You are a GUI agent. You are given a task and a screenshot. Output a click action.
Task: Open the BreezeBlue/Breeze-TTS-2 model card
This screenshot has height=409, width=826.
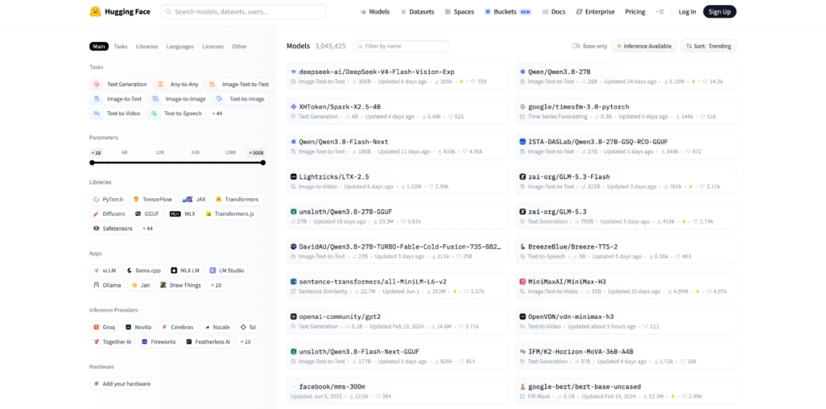coord(626,251)
